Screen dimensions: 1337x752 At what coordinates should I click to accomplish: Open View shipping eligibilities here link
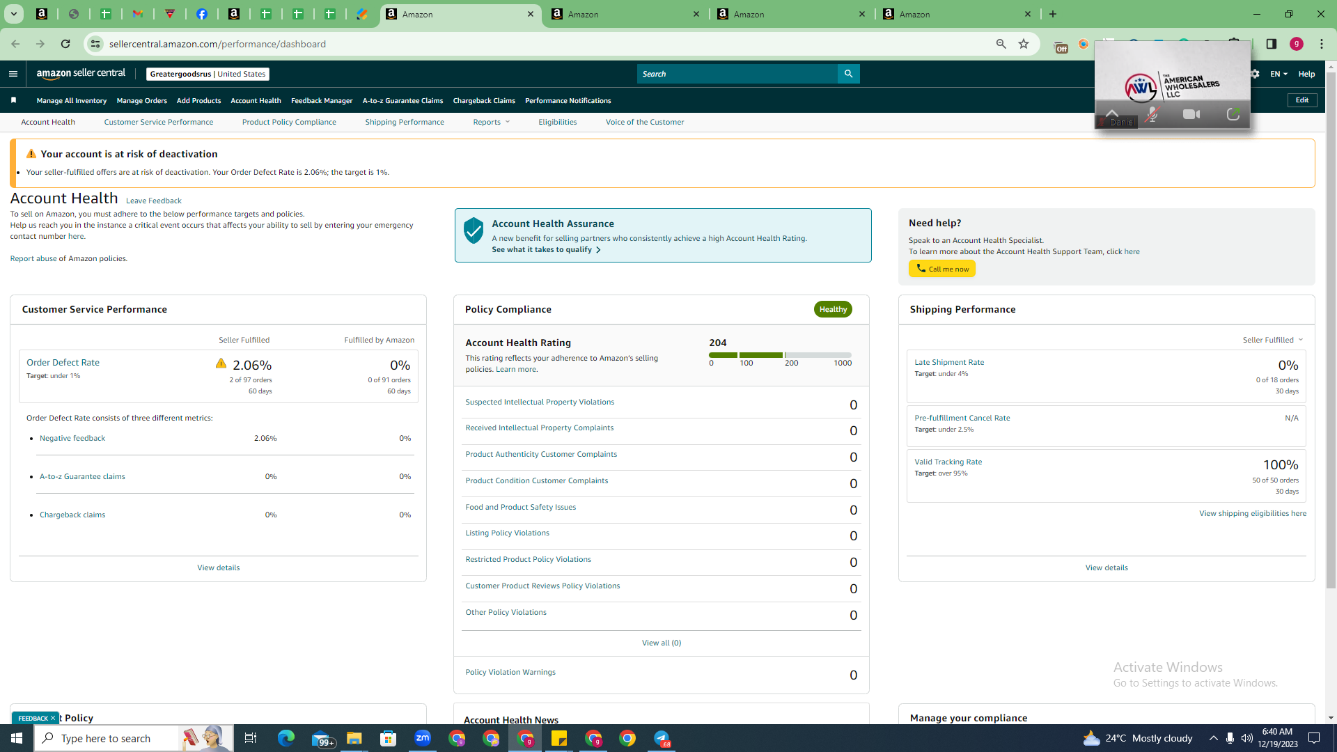tap(1253, 513)
